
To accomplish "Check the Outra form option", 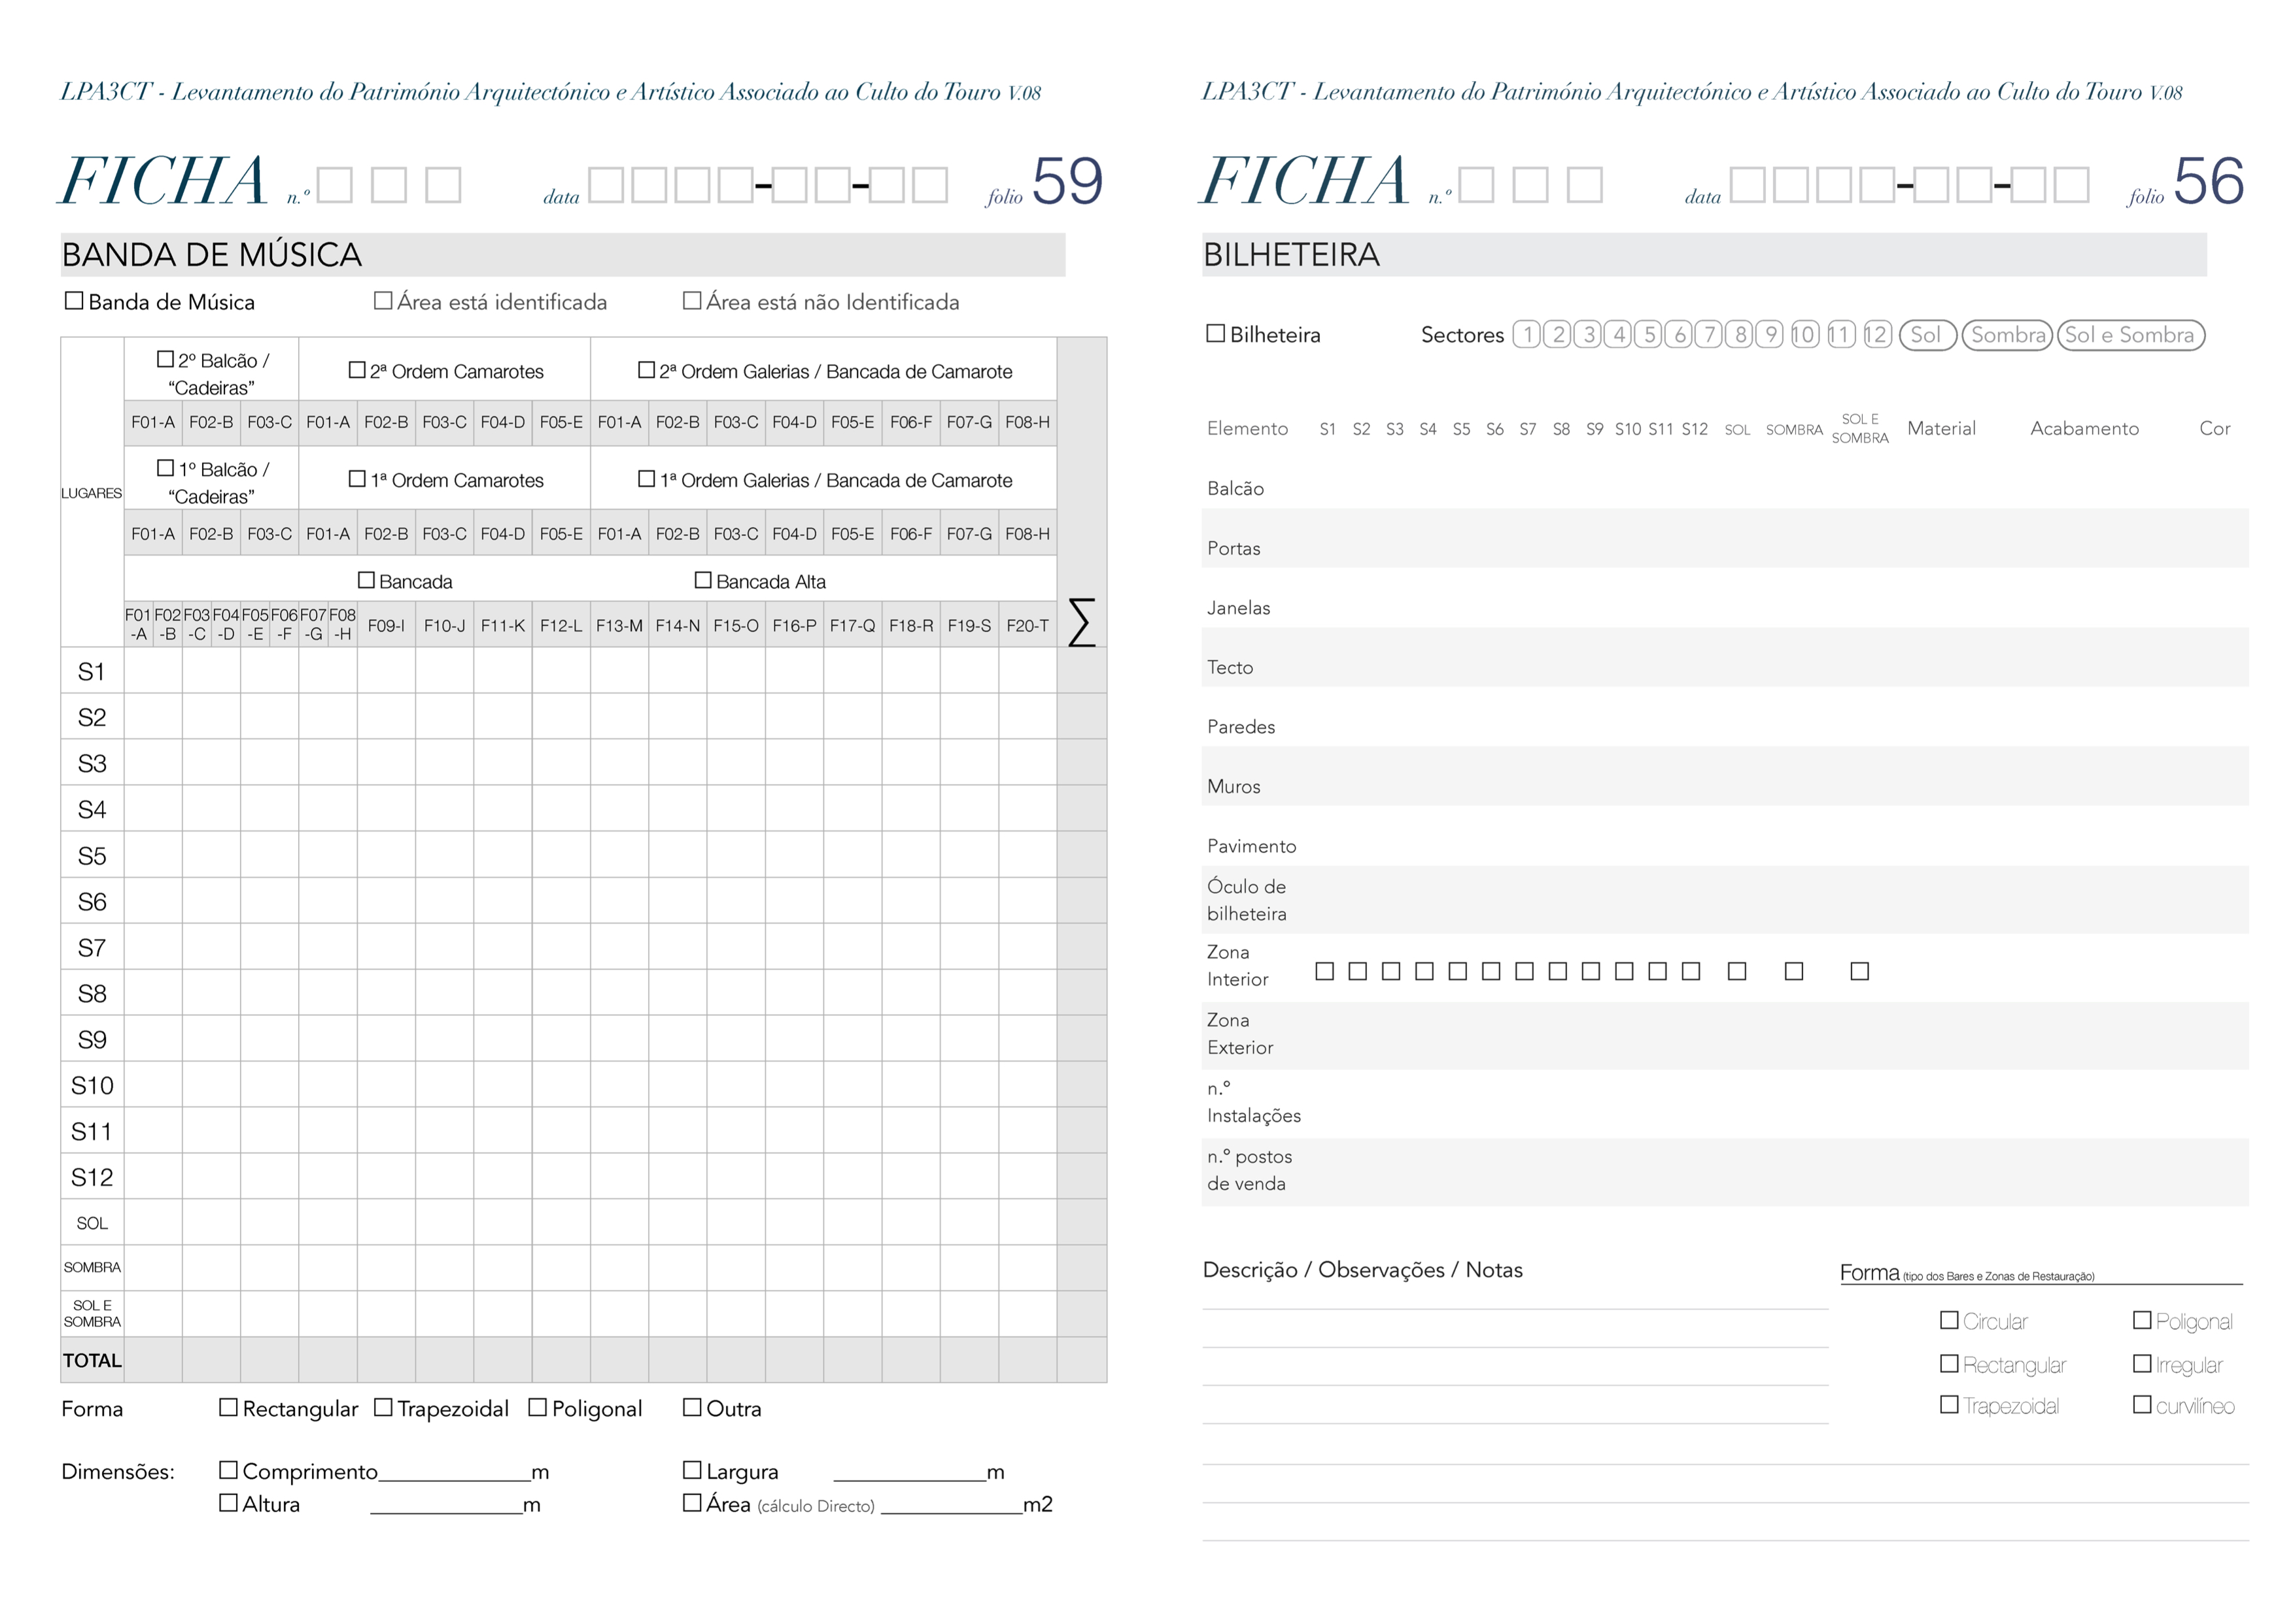I will (691, 1407).
